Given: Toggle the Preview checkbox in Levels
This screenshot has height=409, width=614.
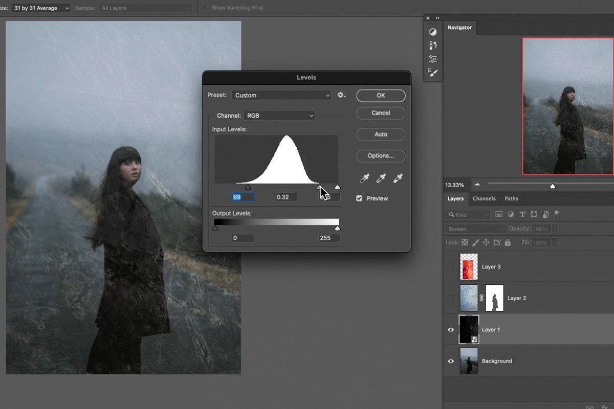Looking at the screenshot, I should (359, 198).
